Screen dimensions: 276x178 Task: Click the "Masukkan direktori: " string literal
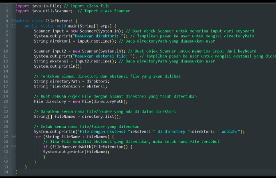(99, 36)
